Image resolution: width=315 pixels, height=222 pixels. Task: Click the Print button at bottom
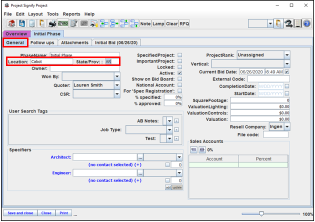pos(63,213)
